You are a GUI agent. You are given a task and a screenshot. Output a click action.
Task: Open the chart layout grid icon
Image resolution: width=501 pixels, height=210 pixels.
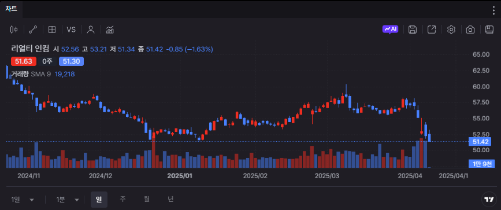pos(52,30)
